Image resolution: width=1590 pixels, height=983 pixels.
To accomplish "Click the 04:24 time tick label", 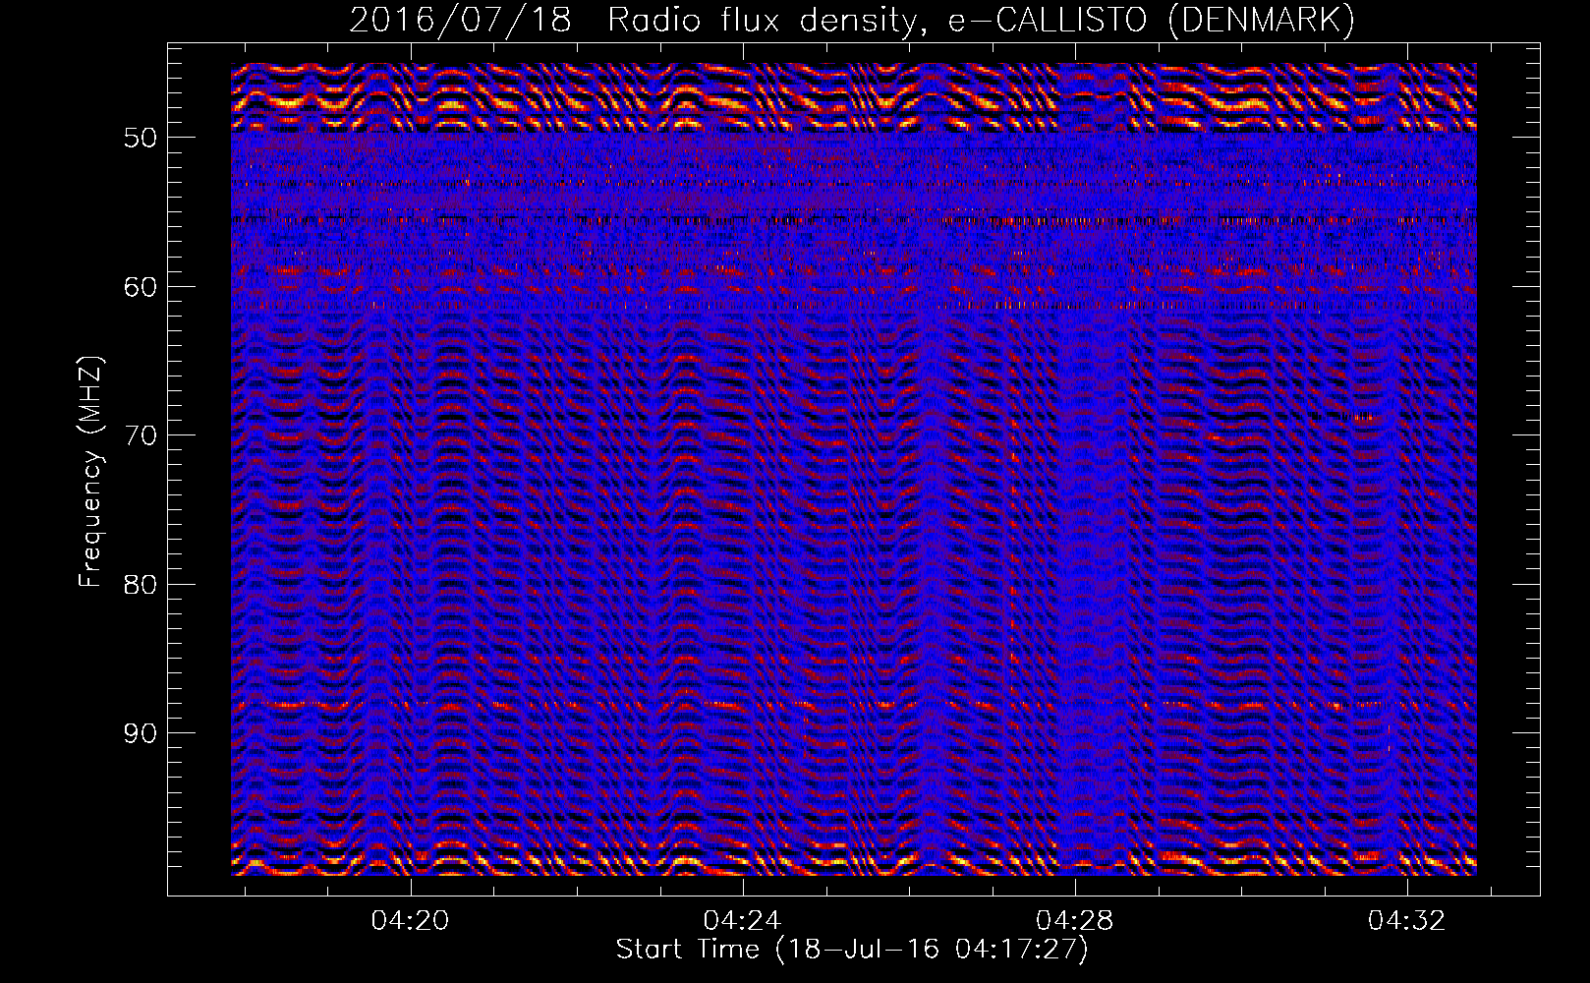I will [x=742, y=920].
